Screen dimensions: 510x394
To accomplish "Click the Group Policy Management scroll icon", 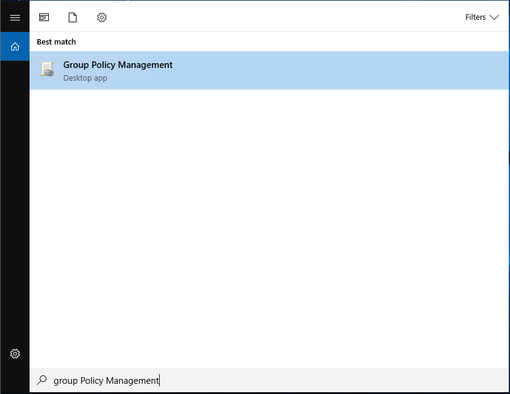I will pyautogui.click(x=47, y=69).
